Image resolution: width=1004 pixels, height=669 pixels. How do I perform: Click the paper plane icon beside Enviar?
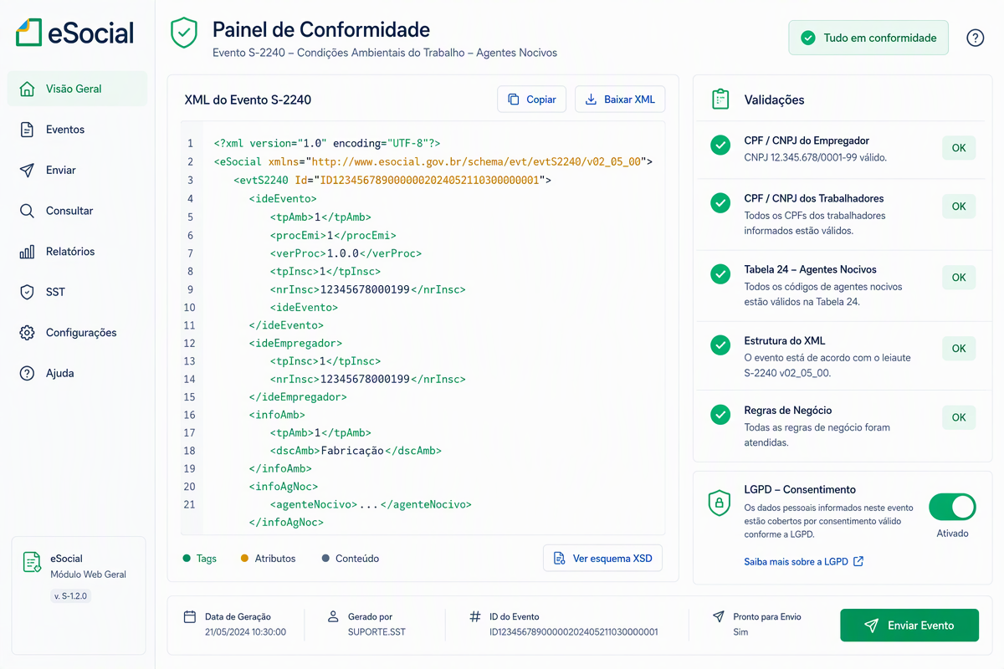pyautogui.click(x=27, y=170)
